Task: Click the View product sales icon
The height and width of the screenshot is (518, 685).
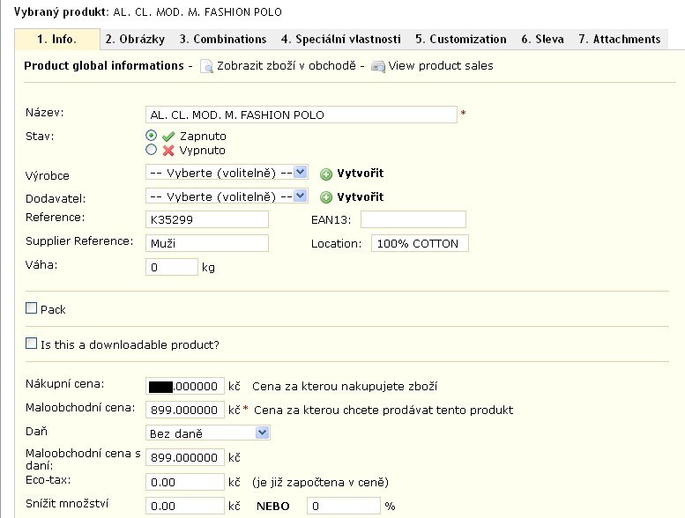Action: (x=378, y=67)
